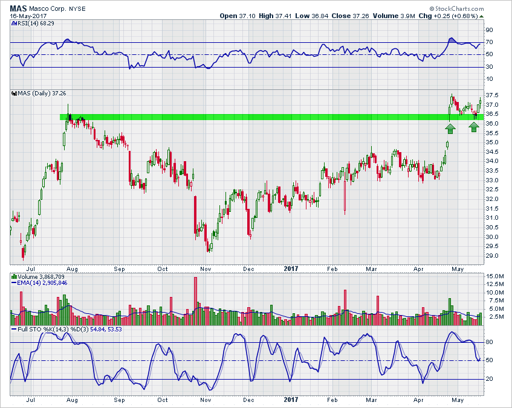Click Jul on the stochastic panel date axis
Screen dimensions: 512x408
(x=30, y=400)
